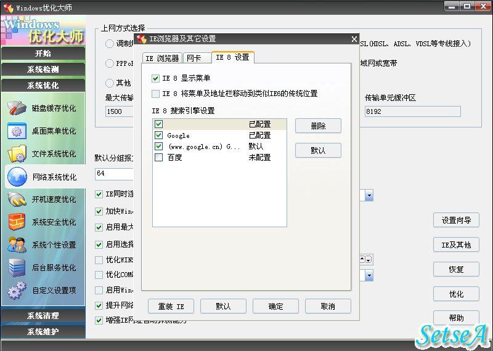493x351 pixels.
Task: Select the 调制解调器 radio button
Action: point(110,44)
